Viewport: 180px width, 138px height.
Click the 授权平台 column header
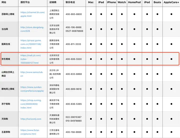pyautogui.click(x=25, y=2)
